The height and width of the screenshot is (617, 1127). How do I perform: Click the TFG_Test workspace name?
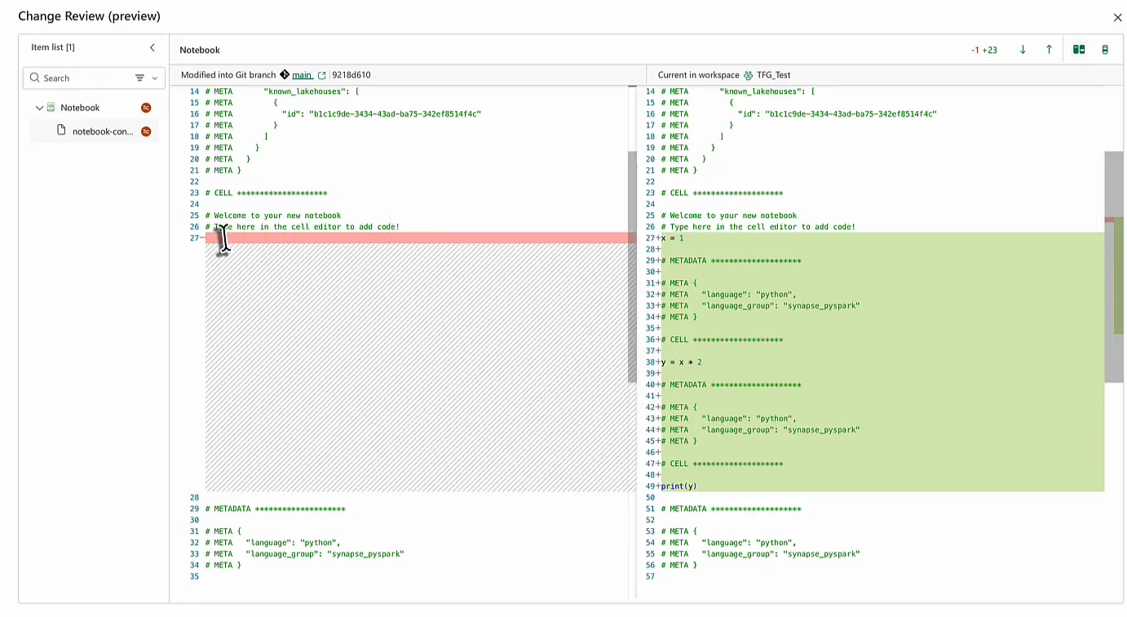click(x=774, y=75)
